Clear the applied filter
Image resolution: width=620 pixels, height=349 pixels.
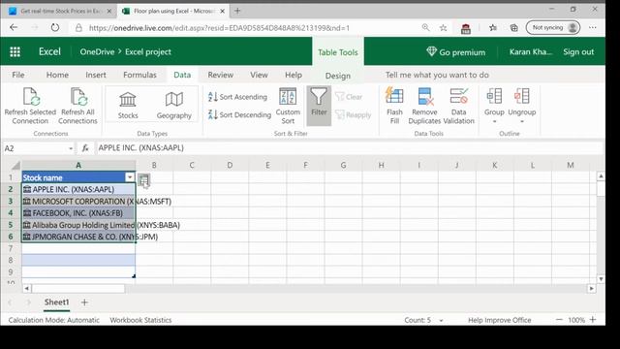(x=349, y=97)
